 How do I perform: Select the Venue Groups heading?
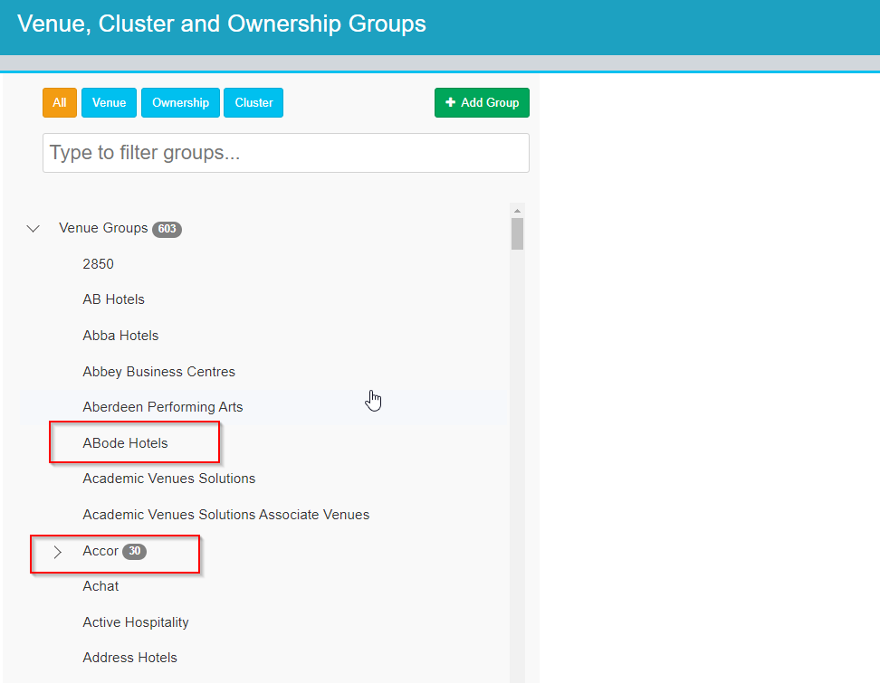tap(103, 228)
